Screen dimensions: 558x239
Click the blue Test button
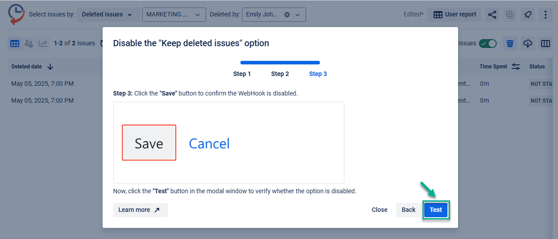[x=436, y=210]
